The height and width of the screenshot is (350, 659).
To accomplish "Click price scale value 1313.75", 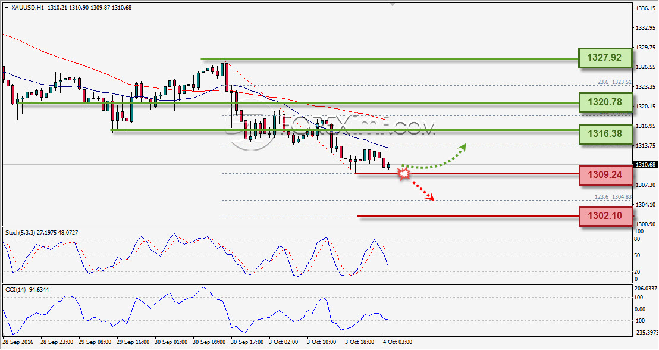I will 645,146.
